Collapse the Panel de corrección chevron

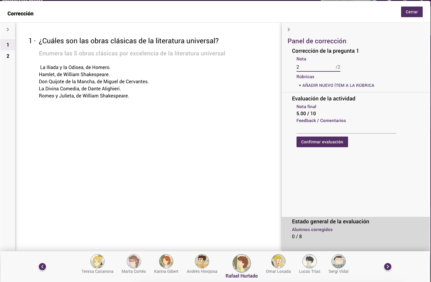[x=289, y=30]
